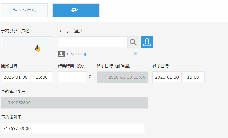Click the 作業時間（分） label

pyautogui.click(x=71, y=66)
